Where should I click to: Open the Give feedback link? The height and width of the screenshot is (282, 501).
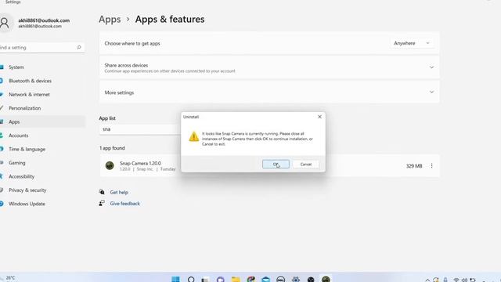click(124, 204)
